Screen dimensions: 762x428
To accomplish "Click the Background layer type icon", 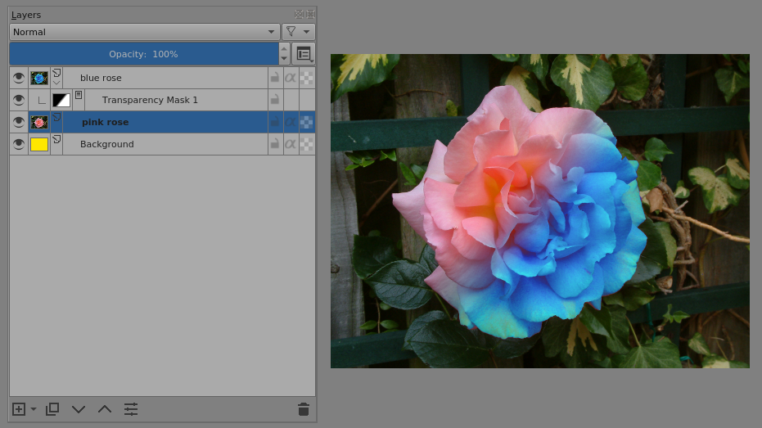I will [x=56, y=139].
